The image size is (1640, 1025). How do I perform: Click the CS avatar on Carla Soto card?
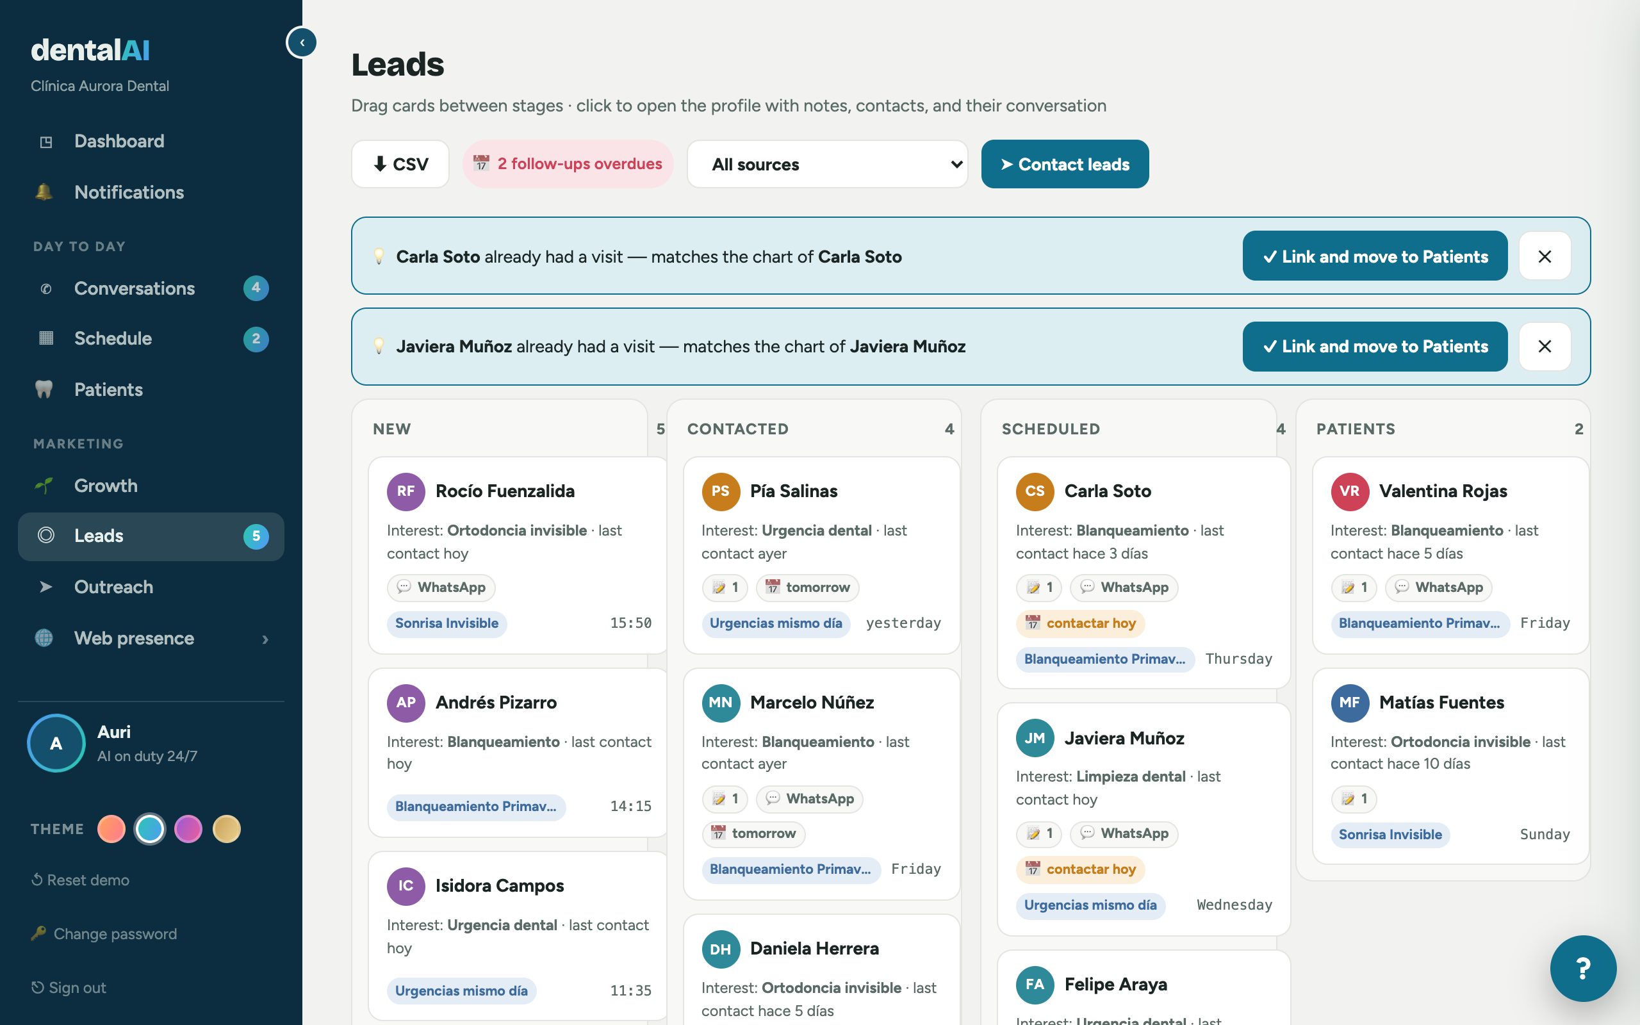[x=1035, y=491]
